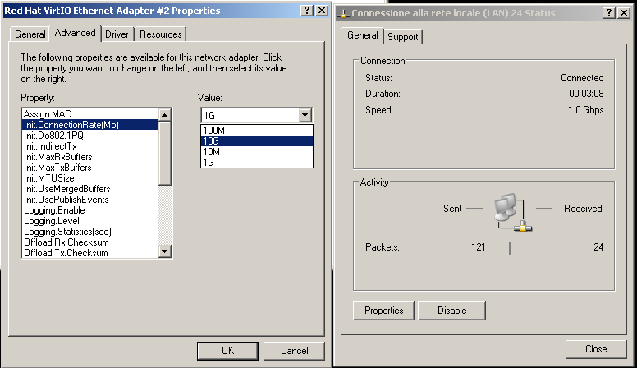Select Init.IndirectTx property
The width and height of the screenshot is (637, 368).
pyautogui.click(x=90, y=146)
